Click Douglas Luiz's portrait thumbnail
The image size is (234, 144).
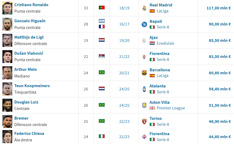(x=7, y=105)
